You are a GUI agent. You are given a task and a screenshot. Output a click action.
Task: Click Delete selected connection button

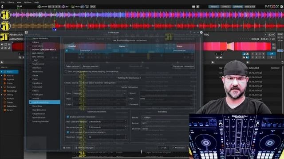tap(72, 66)
